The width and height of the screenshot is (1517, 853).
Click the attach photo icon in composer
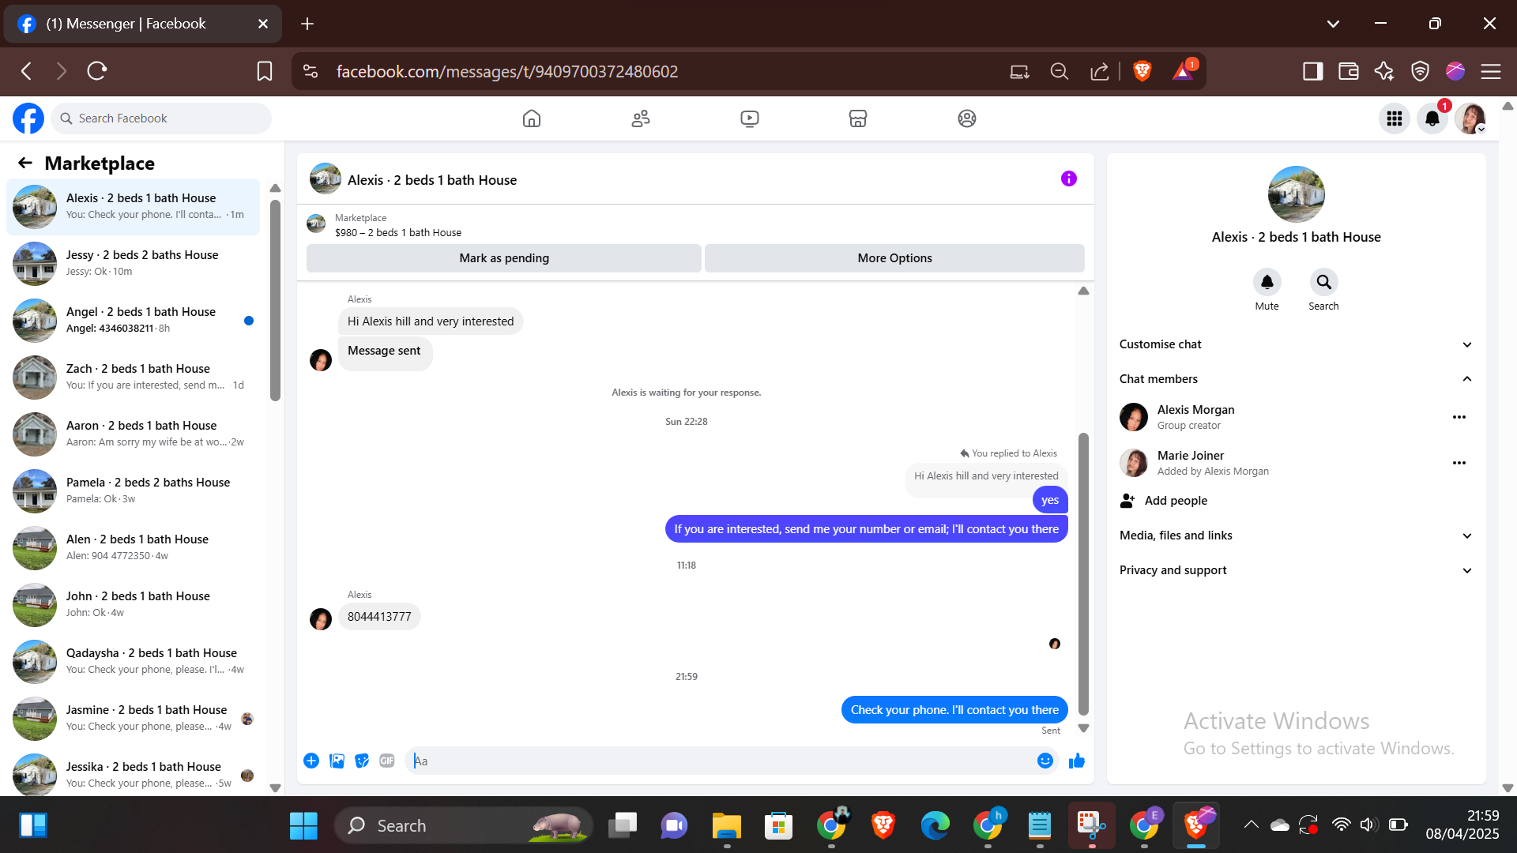click(x=337, y=761)
